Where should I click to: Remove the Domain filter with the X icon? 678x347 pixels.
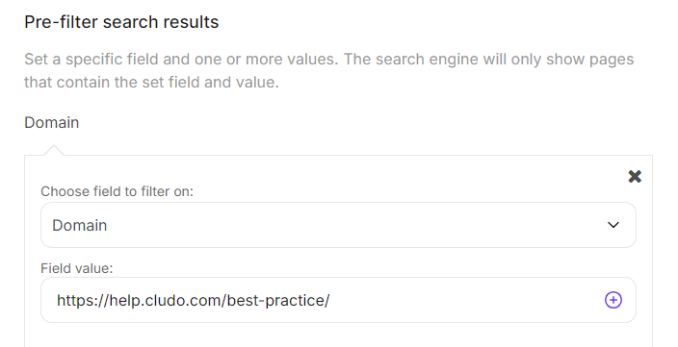pos(635,176)
